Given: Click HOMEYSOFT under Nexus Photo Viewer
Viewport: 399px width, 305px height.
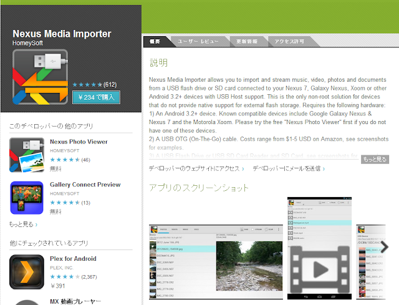Looking at the screenshot, I should pos(64,151).
